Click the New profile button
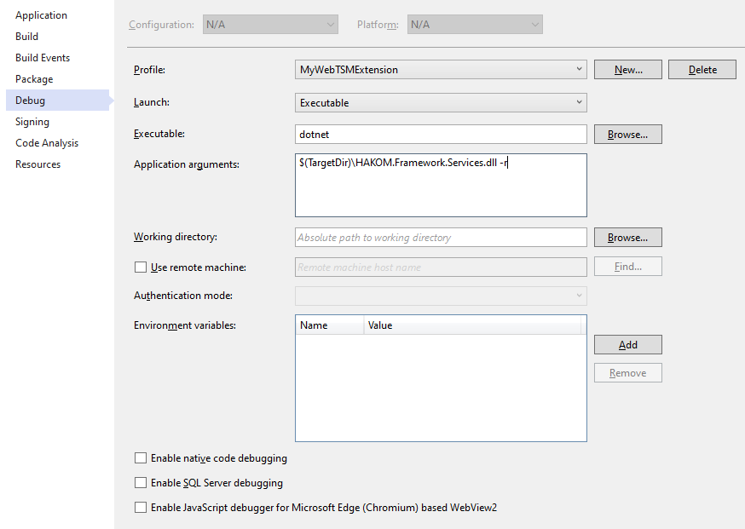 (x=627, y=70)
